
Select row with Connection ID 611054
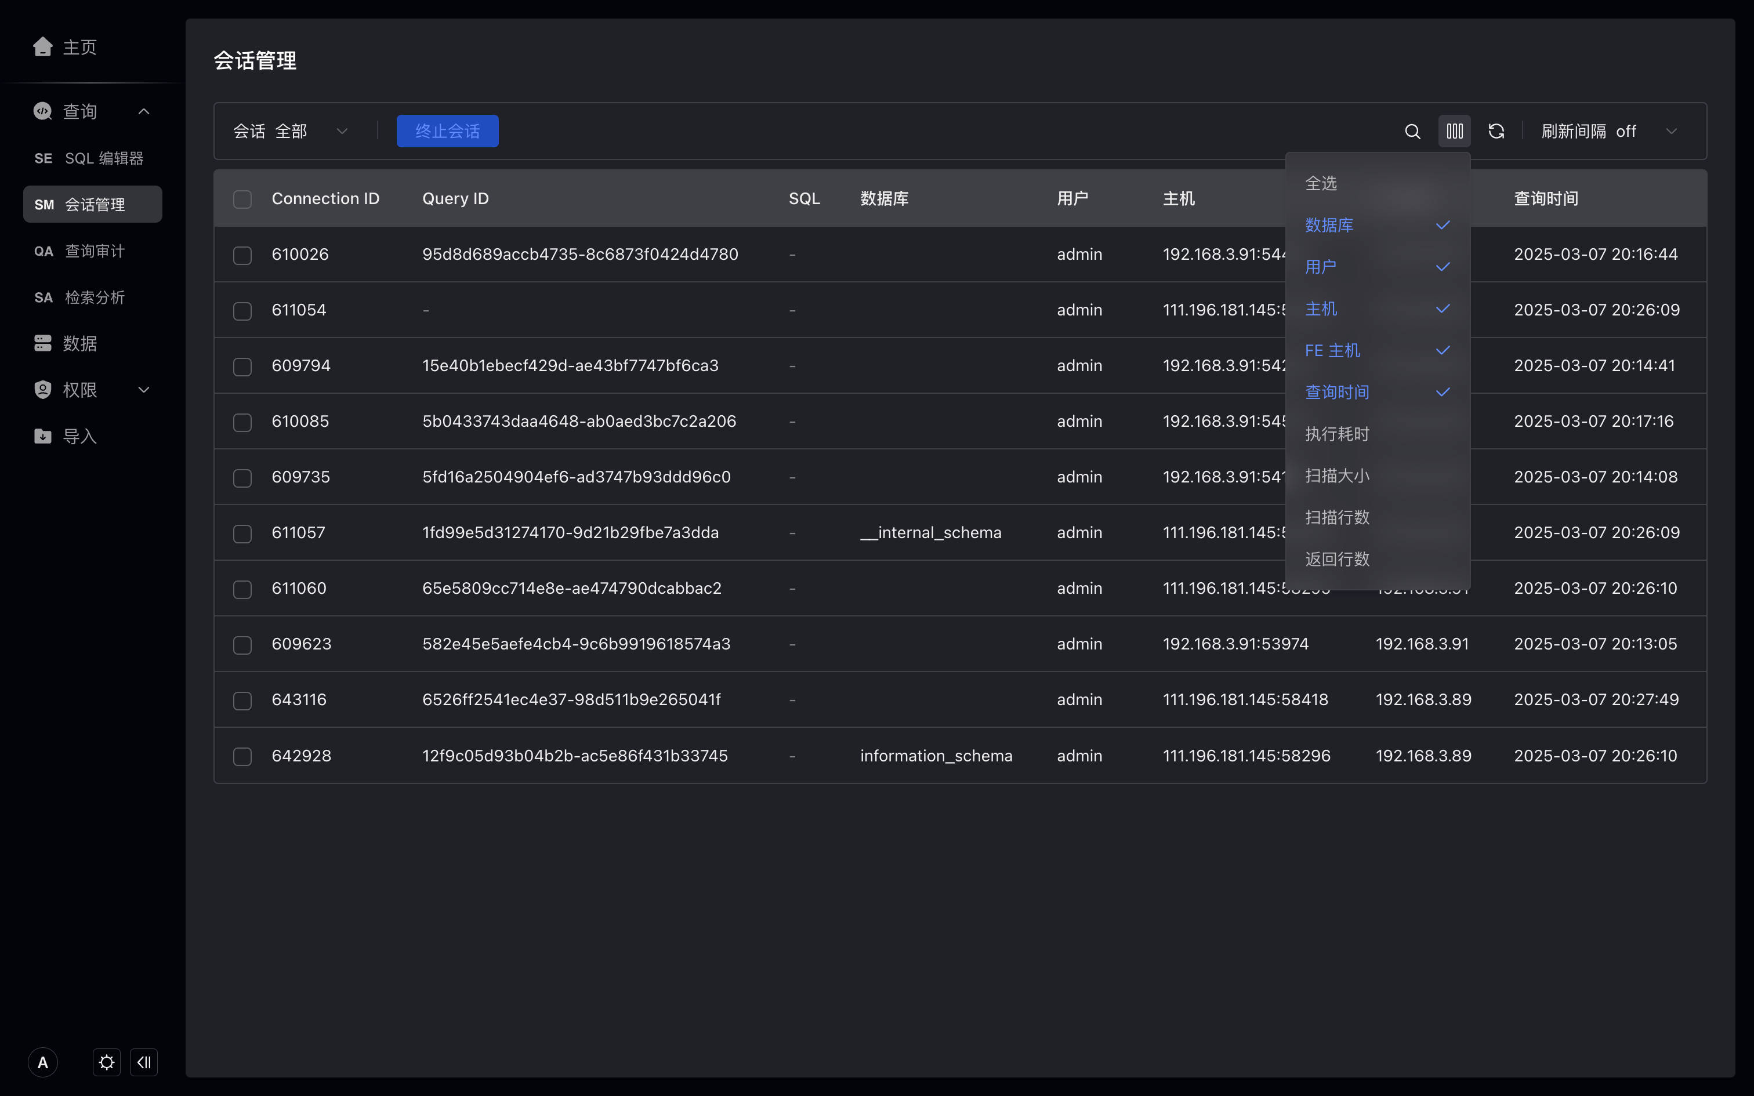tap(242, 310)
